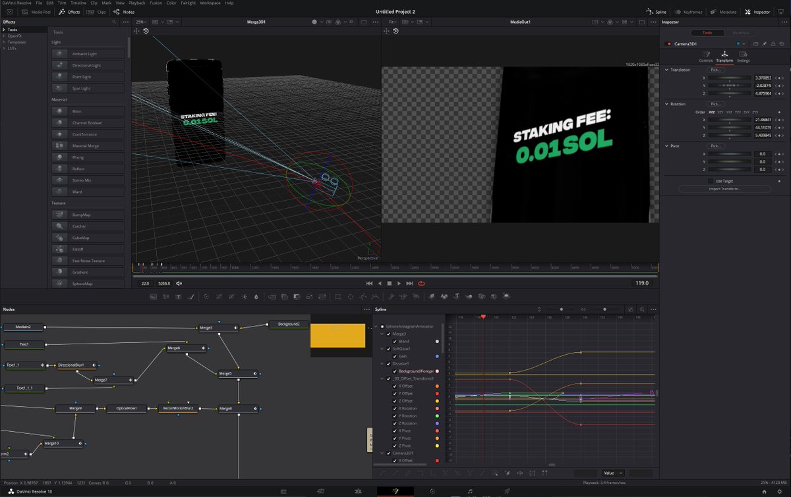Toggle Z Rotation spline checkbox
Viewport: 791px width, 497px height.
coord(394,423)
